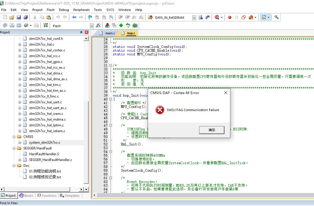Image resolution: width=314 pixels, height=206 pixels.
Task: Click the Open file icon
Action: [x=12, y=17]
